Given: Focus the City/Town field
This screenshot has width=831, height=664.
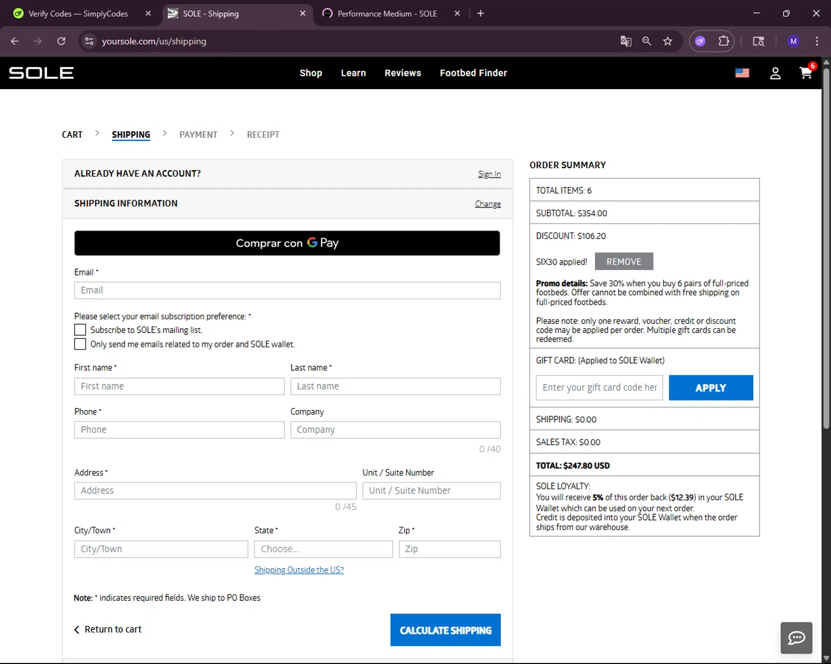Looking at the screenshot, I should coord(161,549).
